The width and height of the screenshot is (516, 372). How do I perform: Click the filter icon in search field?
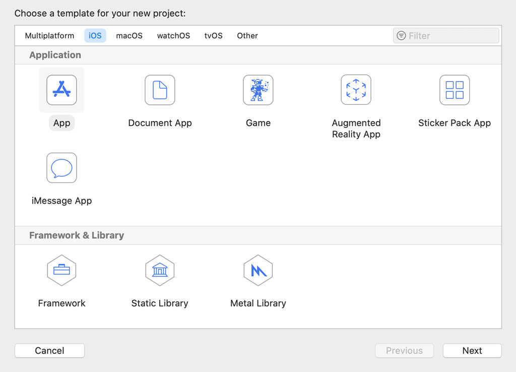401,36
